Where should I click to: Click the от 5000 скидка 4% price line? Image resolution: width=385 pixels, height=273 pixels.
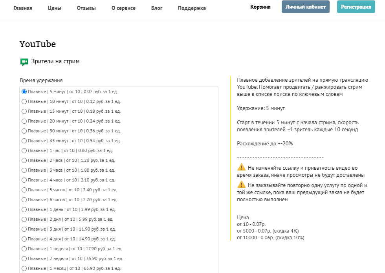click(268, 231)
